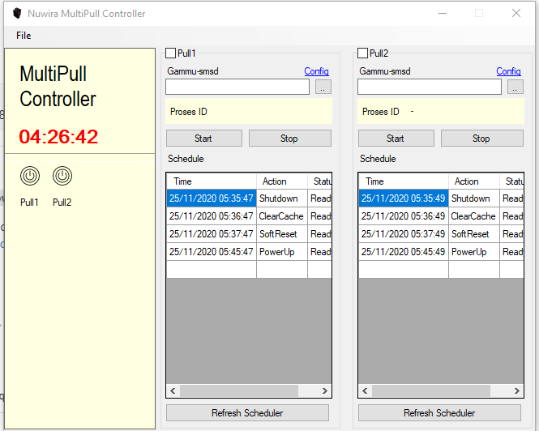Refresh Scheduler for Pull1
The width and height of the screenshot is (539, 431).
point(247,413)
